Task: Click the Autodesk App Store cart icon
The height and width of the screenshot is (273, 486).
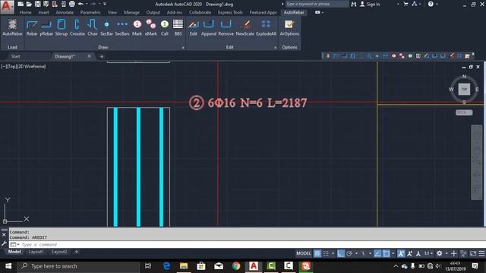Action: 406,4
